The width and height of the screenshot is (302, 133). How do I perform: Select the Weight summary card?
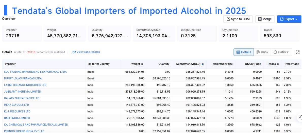click(65, 33)
